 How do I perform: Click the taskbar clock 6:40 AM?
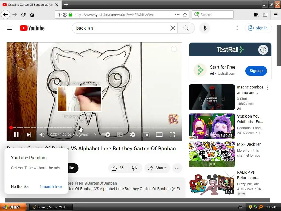click(271, 207)
